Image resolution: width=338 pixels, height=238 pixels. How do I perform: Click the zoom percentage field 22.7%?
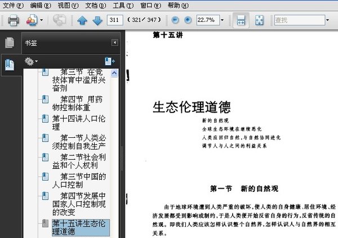pos(208,20)
